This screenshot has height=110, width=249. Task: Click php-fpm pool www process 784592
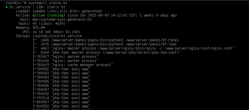[63, 94]
